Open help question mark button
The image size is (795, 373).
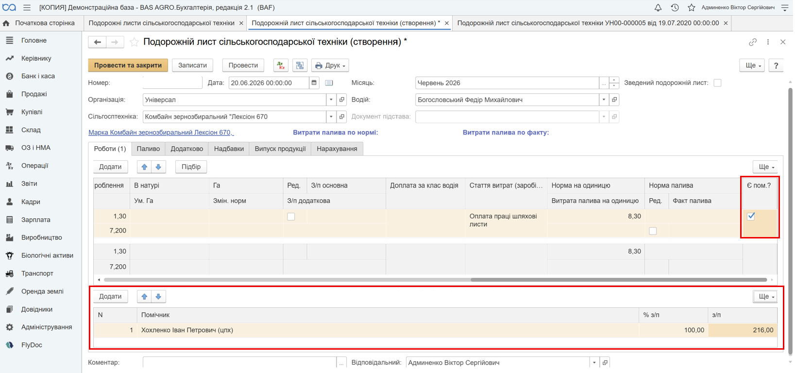[776, 65]
